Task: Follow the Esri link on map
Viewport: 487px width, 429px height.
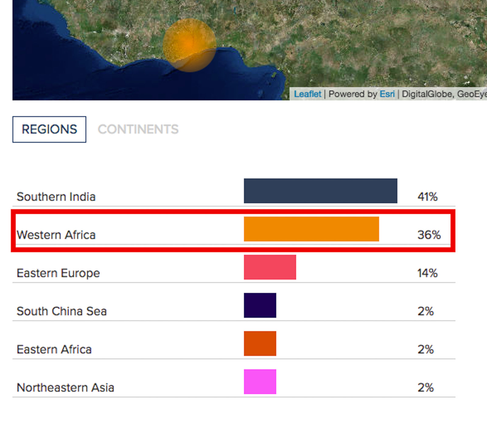Action: pyautogui.click(x=387, y=94)
